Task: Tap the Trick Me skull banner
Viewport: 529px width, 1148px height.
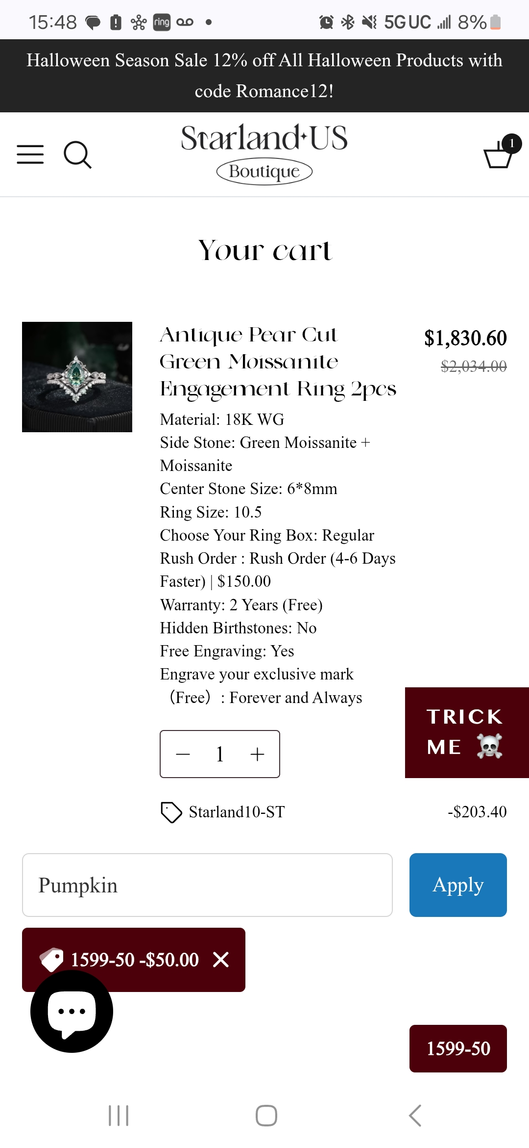Action: [466, 732]
